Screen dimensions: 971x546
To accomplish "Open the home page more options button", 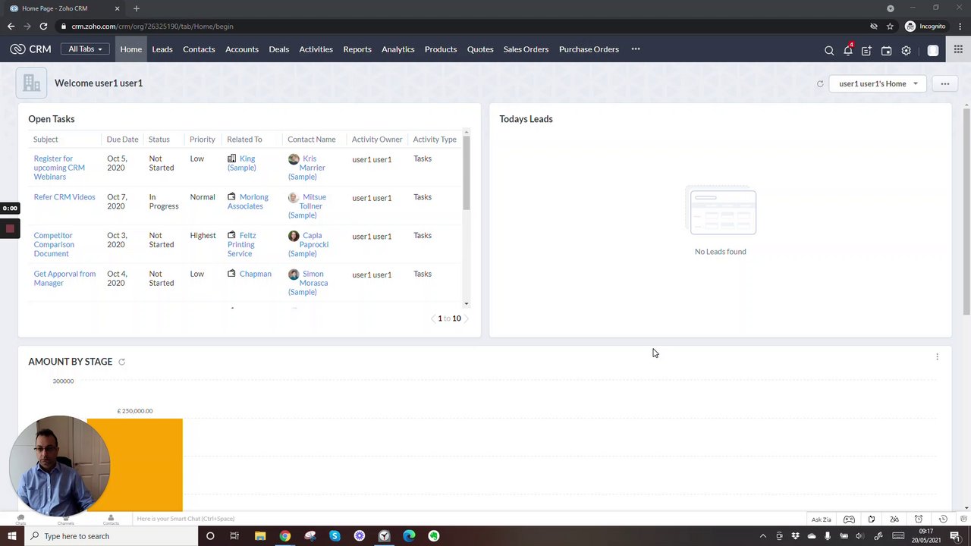I will (945, 83).
